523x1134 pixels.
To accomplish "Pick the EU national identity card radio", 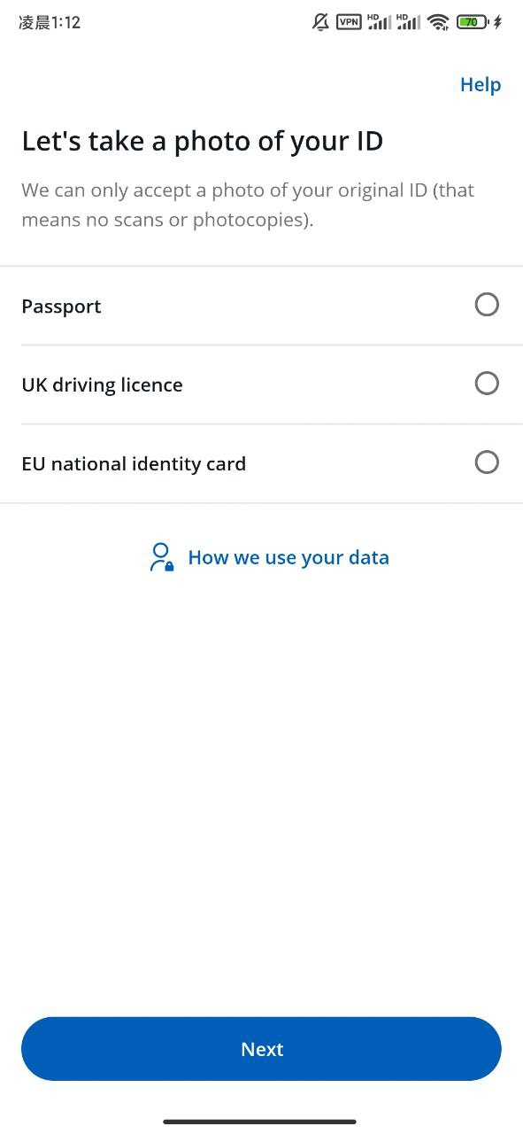I will [487, 462].
